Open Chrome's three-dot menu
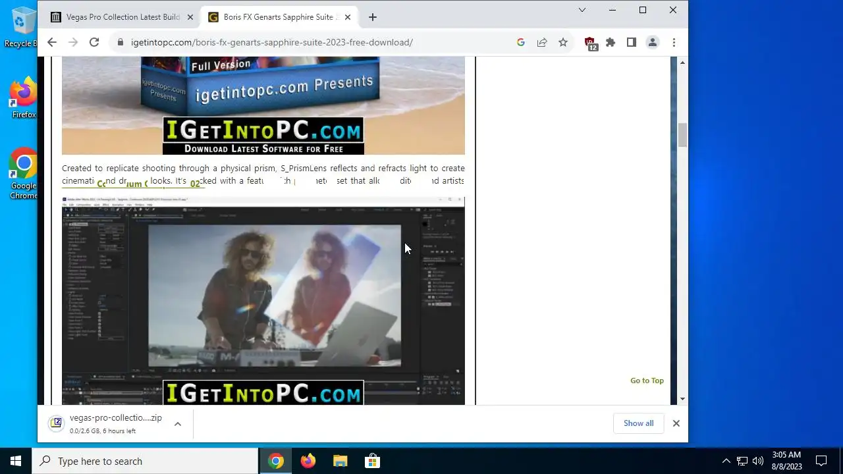The image size is (843, 474). (x=674, y=42)
